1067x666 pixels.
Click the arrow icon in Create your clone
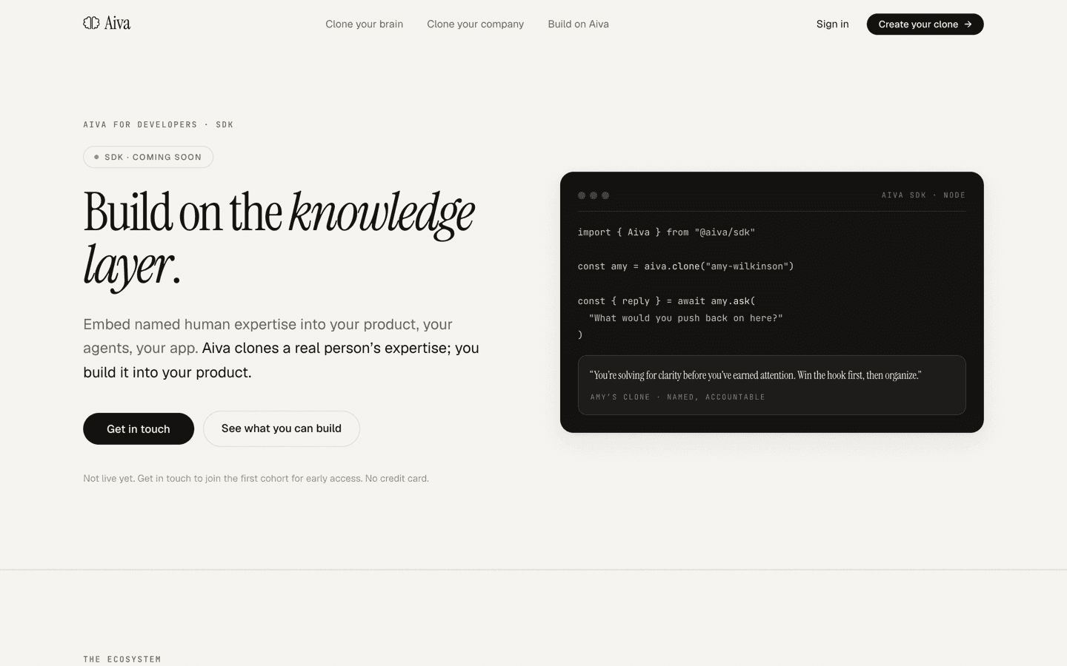click(x=968, y=24)
